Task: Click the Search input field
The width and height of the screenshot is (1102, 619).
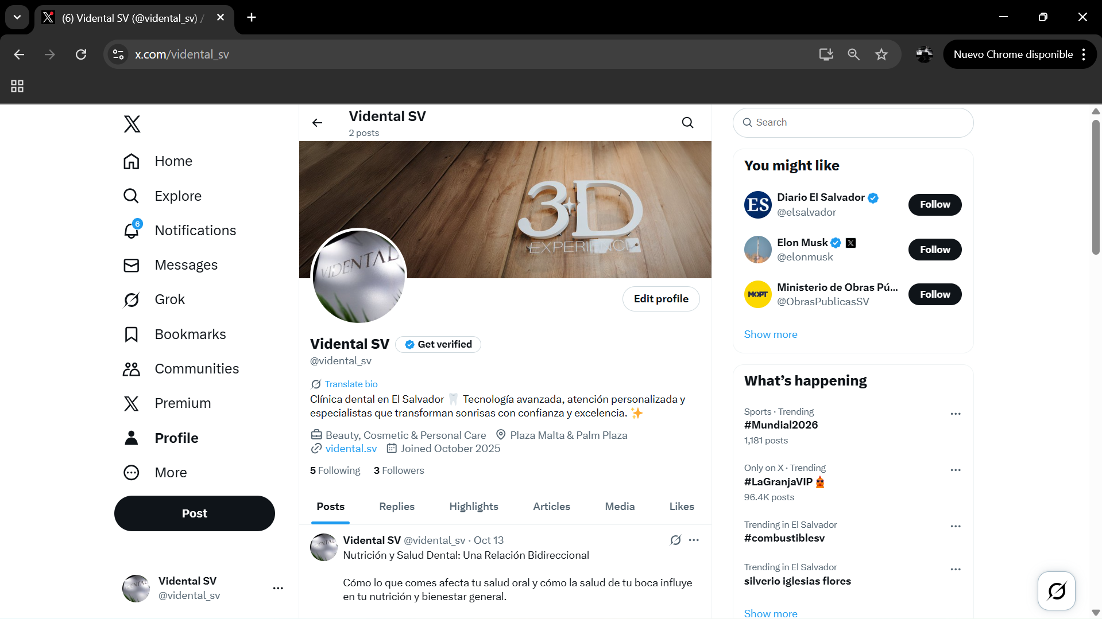Action: 852,122
